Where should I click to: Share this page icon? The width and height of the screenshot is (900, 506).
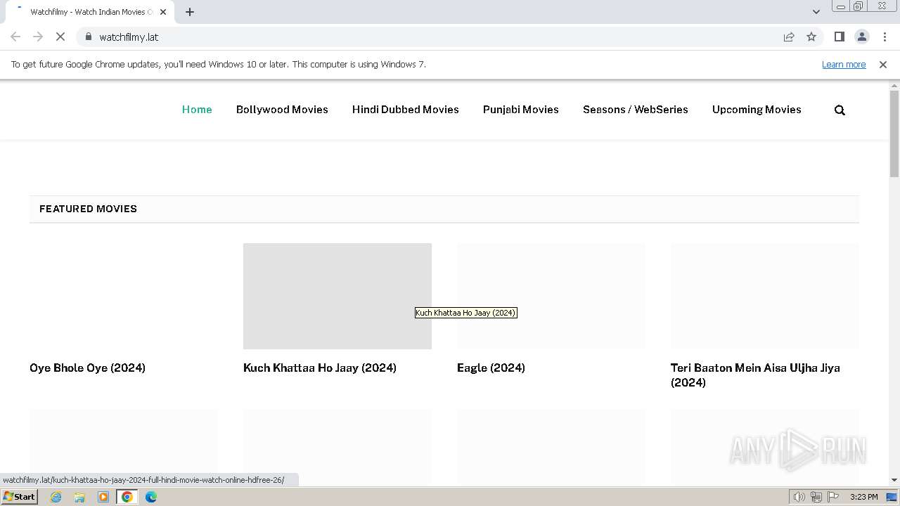point(789,37)
